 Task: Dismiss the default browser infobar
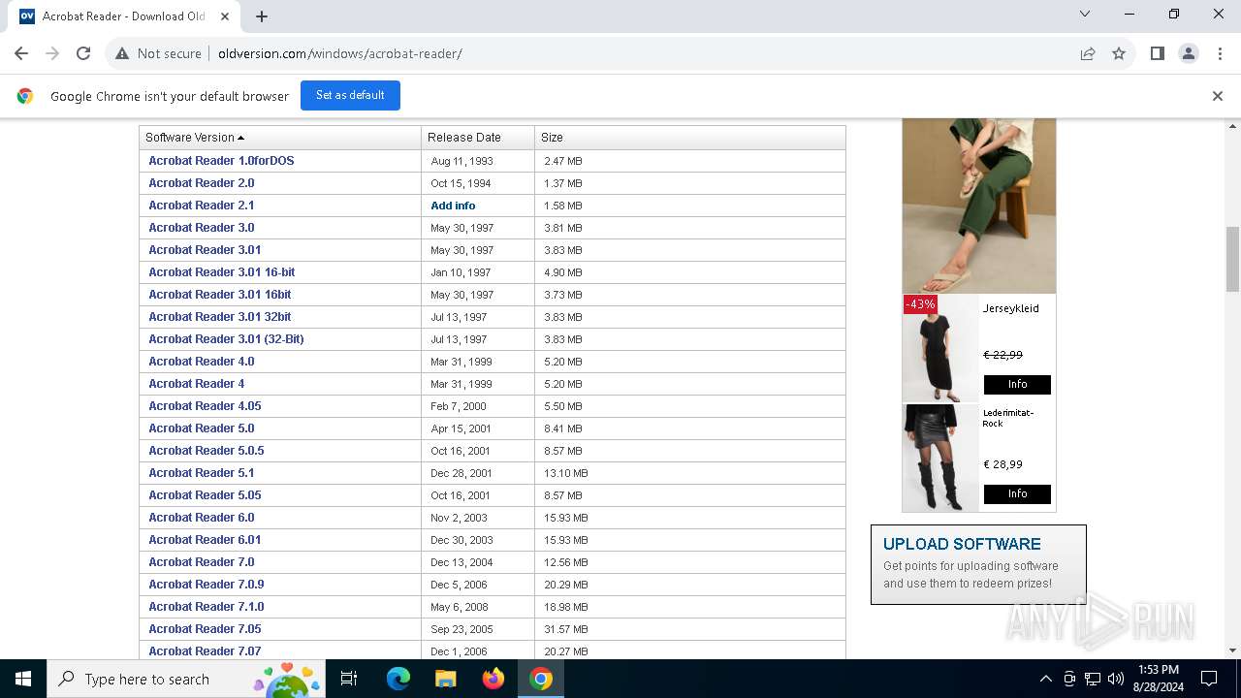pyautogui.click(x=1217, y=96)
